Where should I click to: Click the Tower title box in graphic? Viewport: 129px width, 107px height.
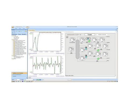point(90,35)
